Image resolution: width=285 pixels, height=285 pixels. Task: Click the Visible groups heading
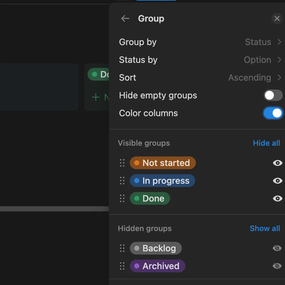pos(144,143)
